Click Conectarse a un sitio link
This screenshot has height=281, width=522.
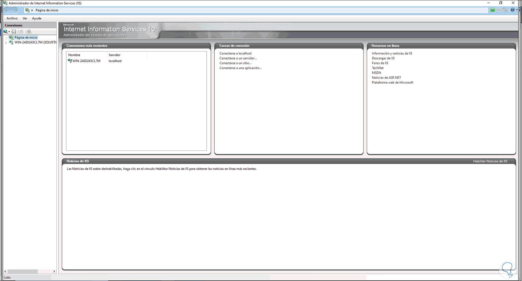click(x=235, y=63)
